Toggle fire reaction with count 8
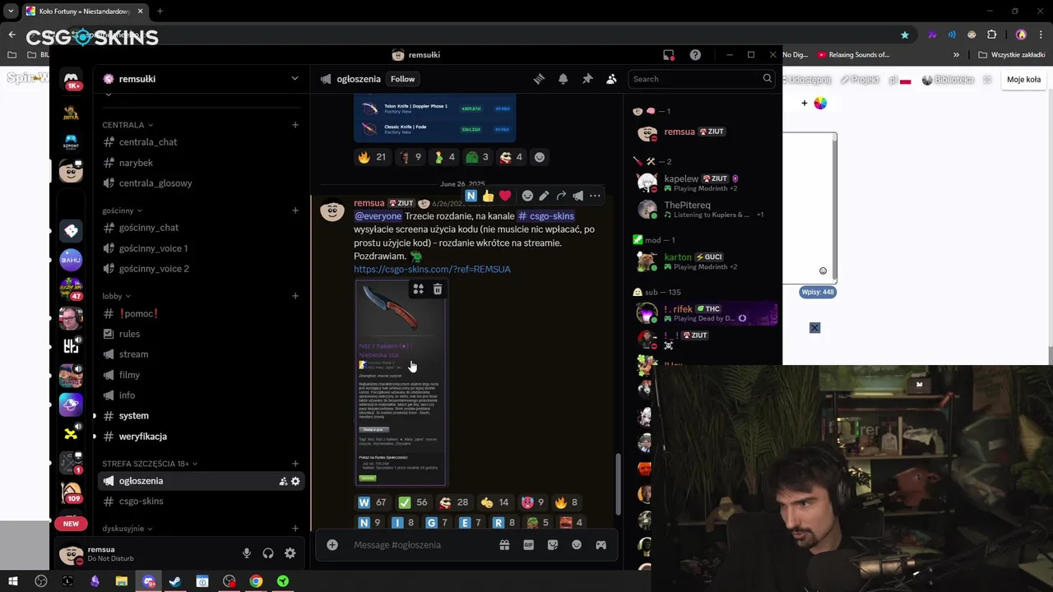Image resolution: width=1053 pixels, height=592 pixels. (567, 502)
